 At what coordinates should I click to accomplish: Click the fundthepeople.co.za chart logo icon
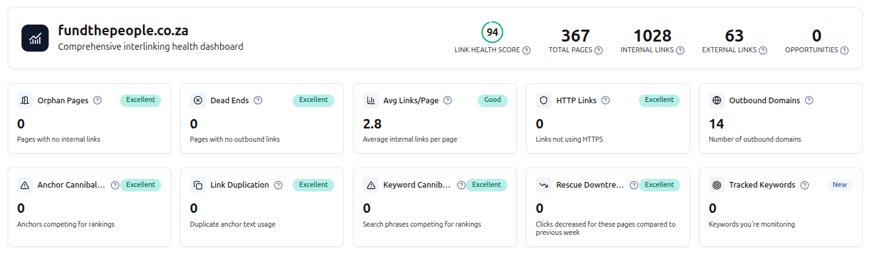coord(35,38)
